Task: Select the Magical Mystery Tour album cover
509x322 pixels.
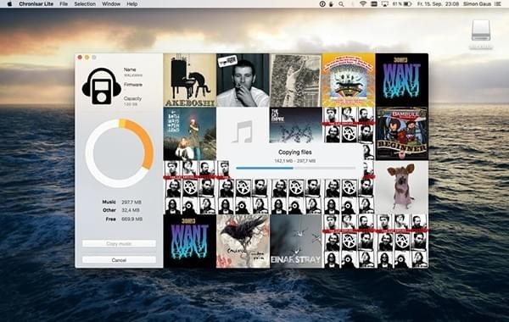Action: click(349, 80)
